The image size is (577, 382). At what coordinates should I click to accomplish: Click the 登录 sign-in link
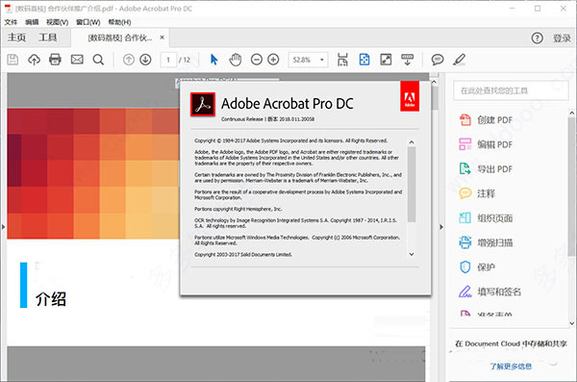tap(562, 38)
